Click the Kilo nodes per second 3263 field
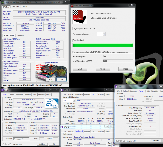 [x=118, y=61]
